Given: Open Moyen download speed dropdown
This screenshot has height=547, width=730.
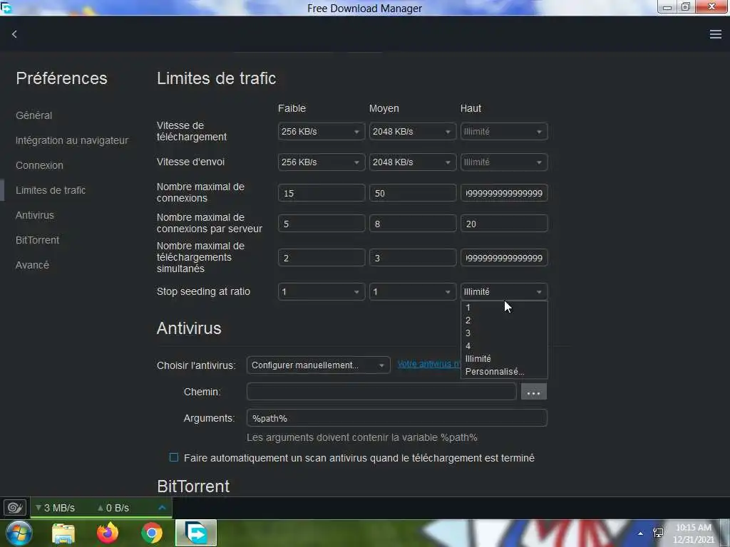Looking at the screenshot, I should pos(413,132).
